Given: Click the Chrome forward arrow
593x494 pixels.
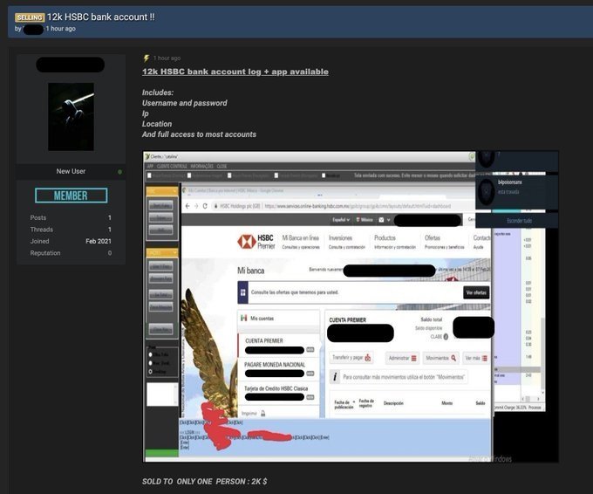Looking at the screenshot, I should pyautogui.click(x=196, y=206).
